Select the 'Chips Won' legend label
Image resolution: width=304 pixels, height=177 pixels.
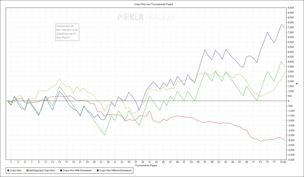(16, 170)
